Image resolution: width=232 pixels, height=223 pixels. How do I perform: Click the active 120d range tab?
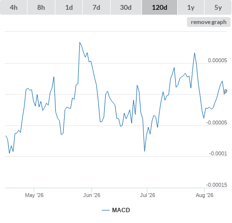click(x=160, y=7)
